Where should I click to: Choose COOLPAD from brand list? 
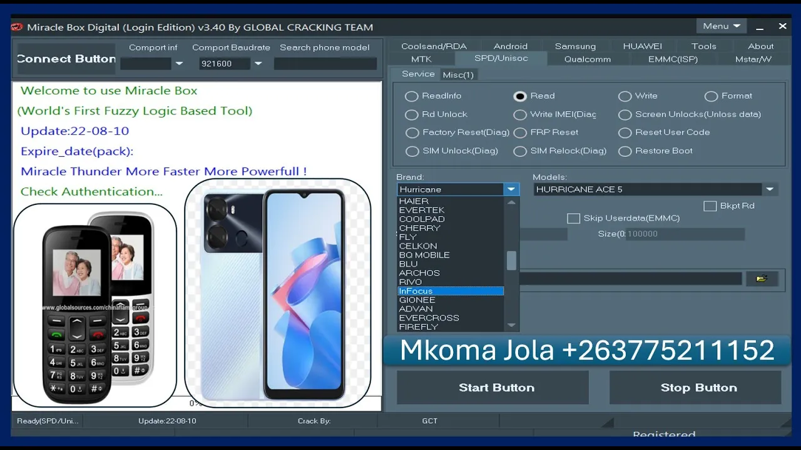tap(451, 219)
